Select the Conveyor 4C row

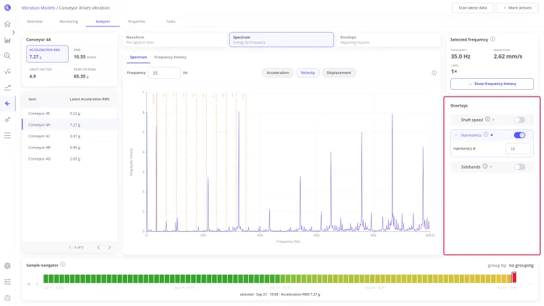(70, 136)
